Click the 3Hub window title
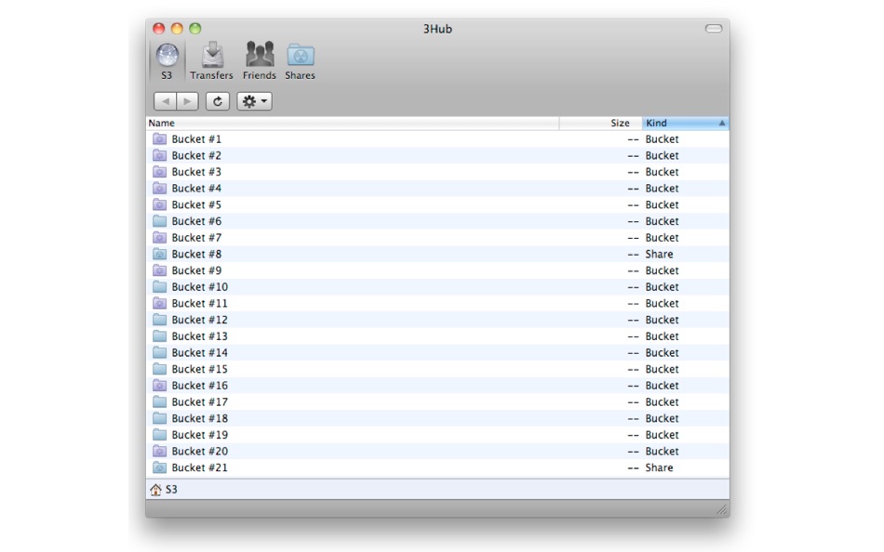This screenshot has height=552, width=884. click(x=437, y=29)
